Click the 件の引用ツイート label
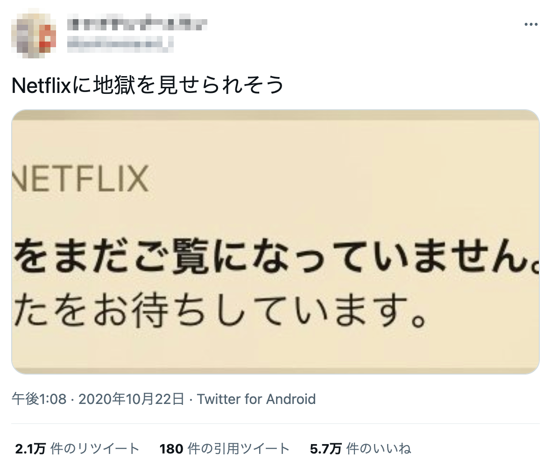Screen dimensions: 551x467 (x=238, y=449)
